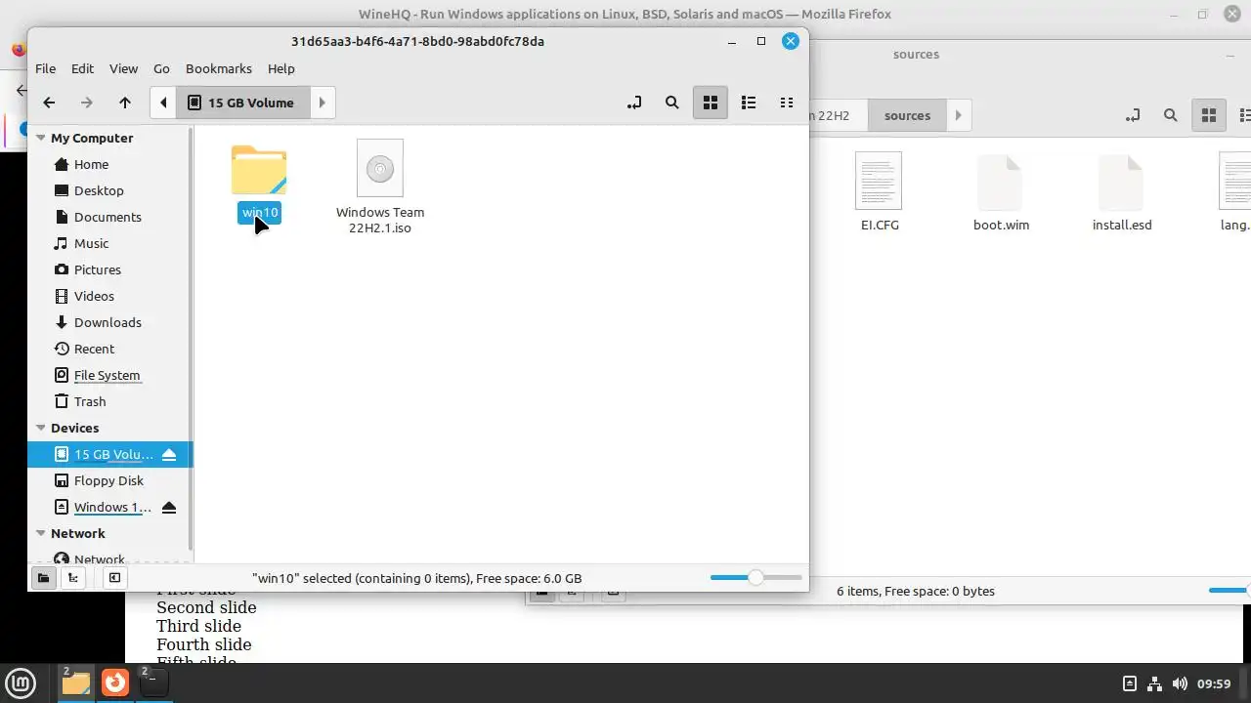The width and height of the screenshot is (1251, 703).
Task: Click 'Second slide' text in Firefox page
Action: click(x=206, y=607)
